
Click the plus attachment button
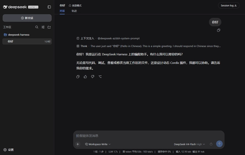tap(78, 144)
